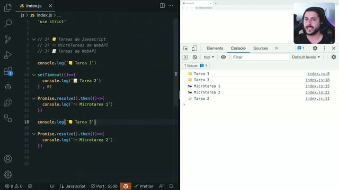Open the editor More Actions ellipsis
Viewport: 339px width, 190px height.
(x=171, y=6)
